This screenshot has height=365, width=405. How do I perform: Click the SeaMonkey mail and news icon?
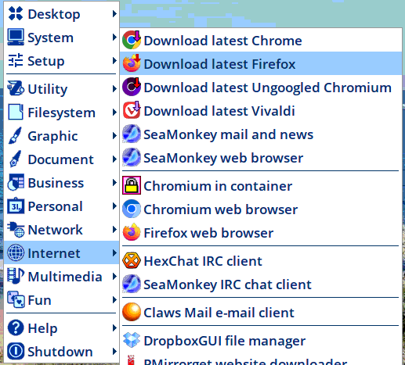(x=132, y=134)
